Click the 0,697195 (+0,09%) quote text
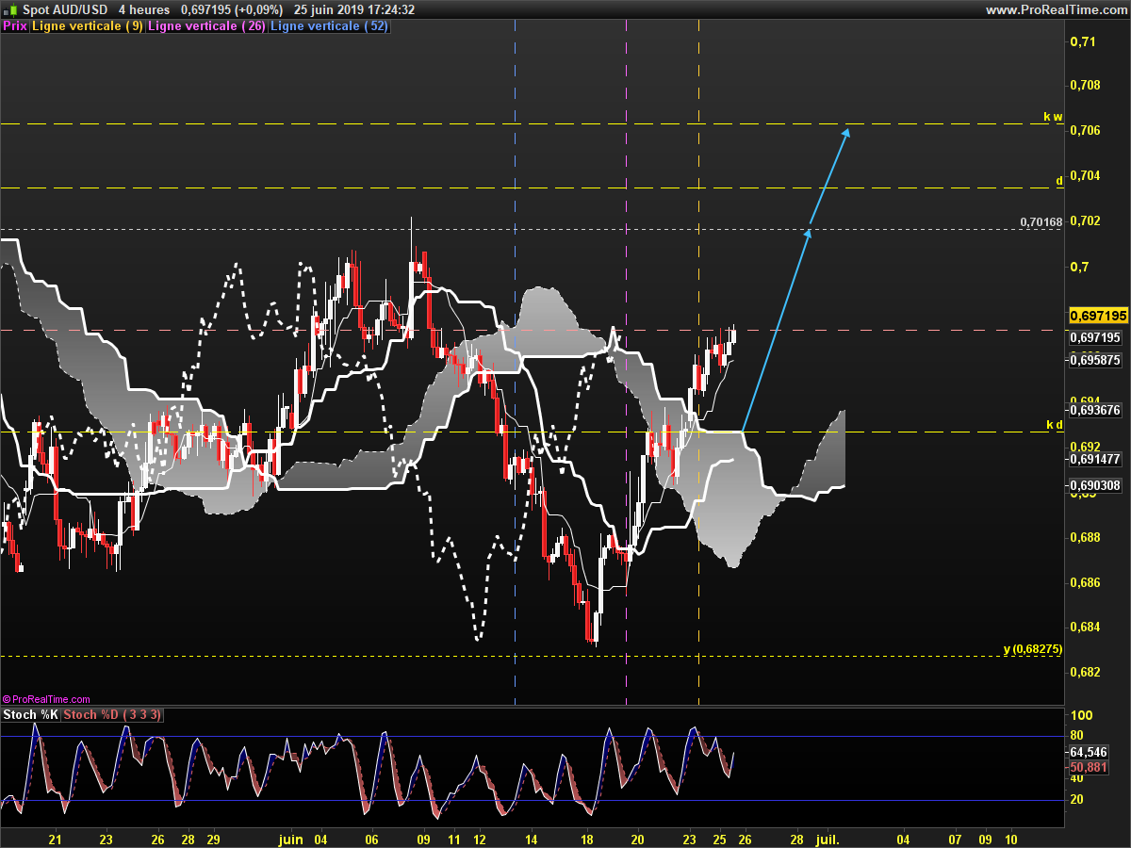This screenshot has width=1131, height=848. click(232, 9)
